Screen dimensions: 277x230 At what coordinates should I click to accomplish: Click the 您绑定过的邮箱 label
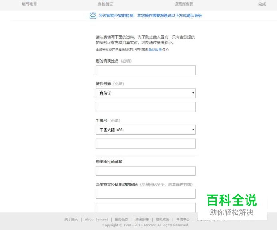(109, 162)
